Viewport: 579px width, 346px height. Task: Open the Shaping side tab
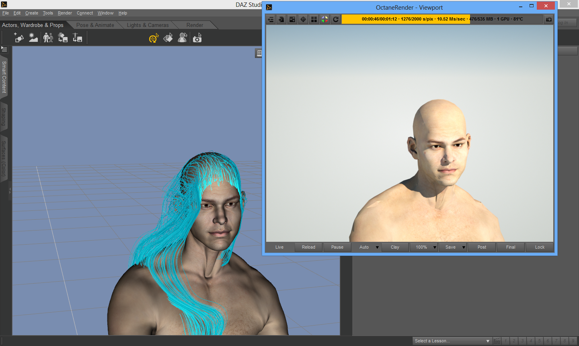point(4,117)
